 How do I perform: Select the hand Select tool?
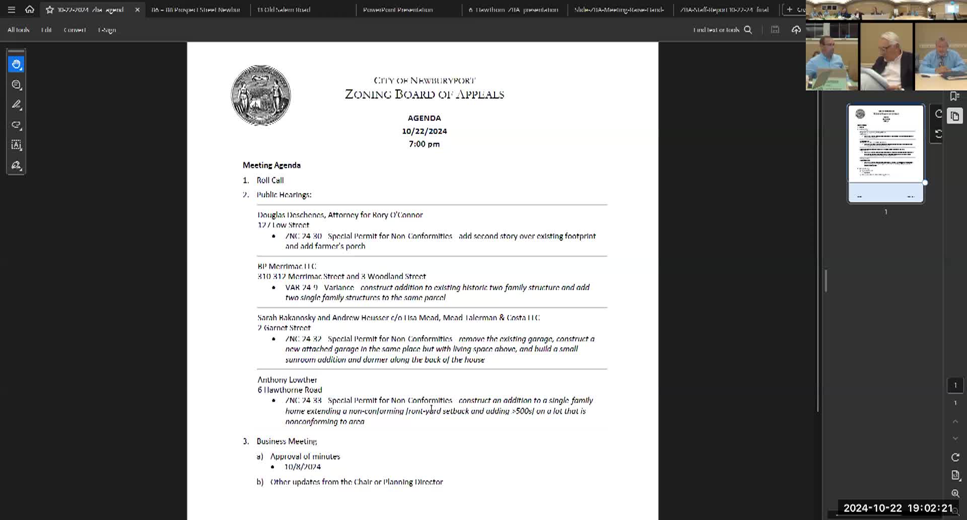16,64
